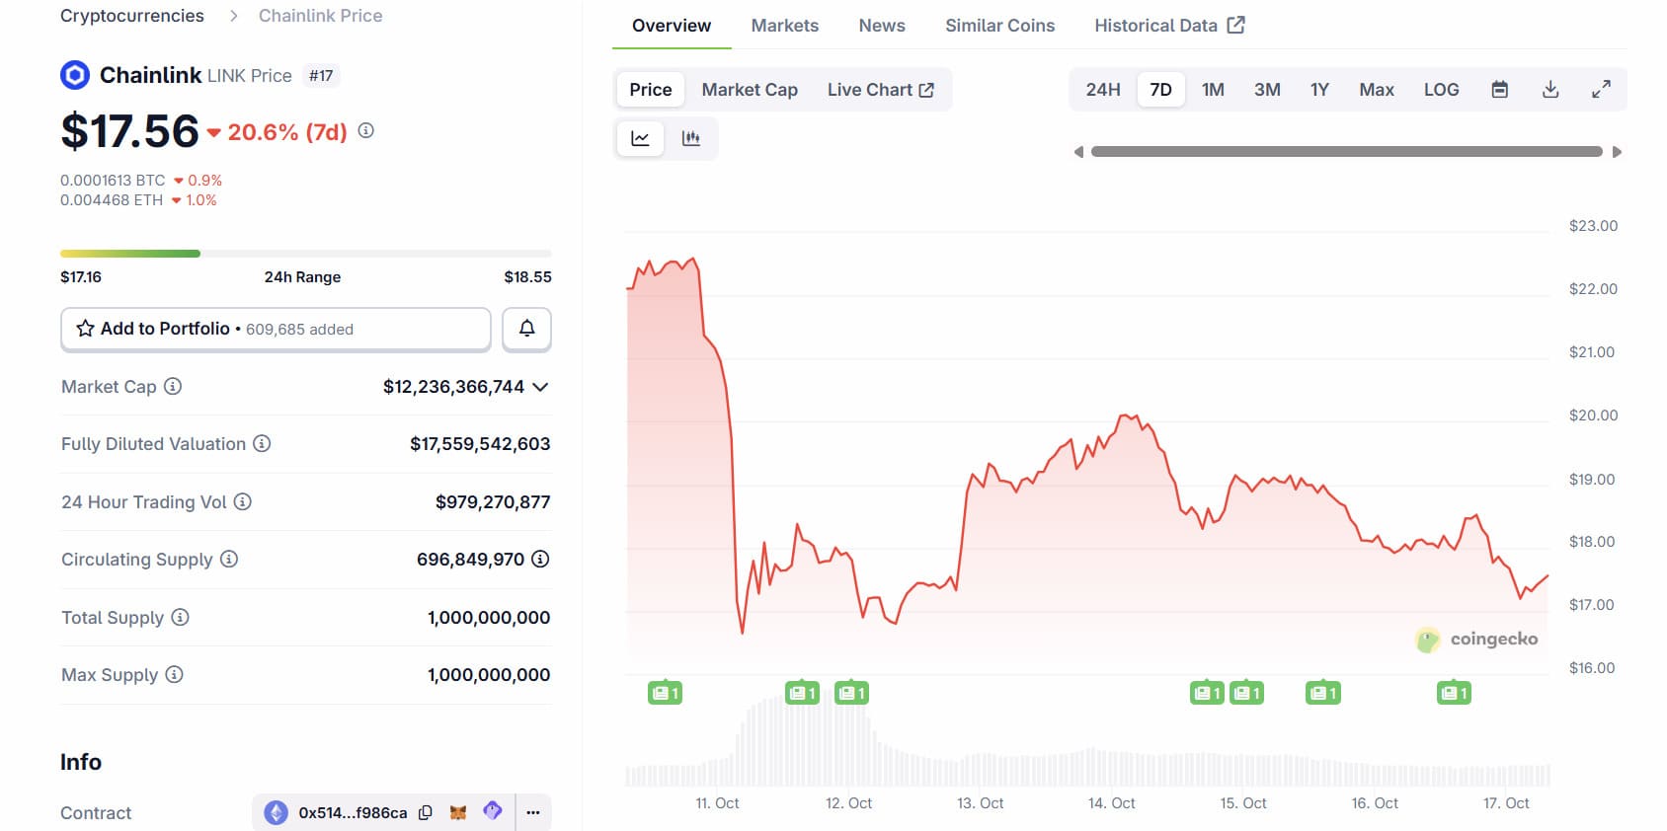Click the chart time range scrollbar
Viewport: 1667px width, 831px height.
click(1346, 152)
